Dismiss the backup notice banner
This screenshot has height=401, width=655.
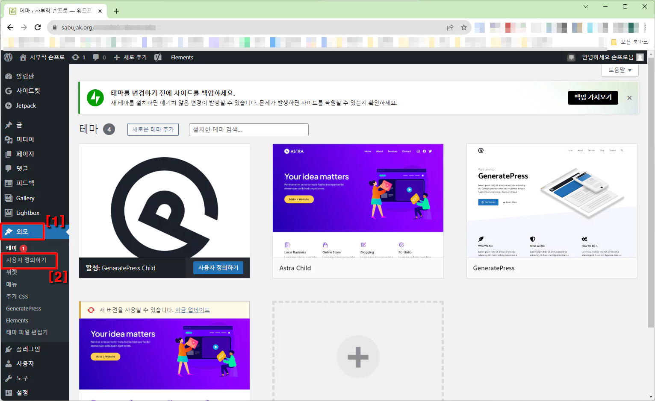(629, 98)
